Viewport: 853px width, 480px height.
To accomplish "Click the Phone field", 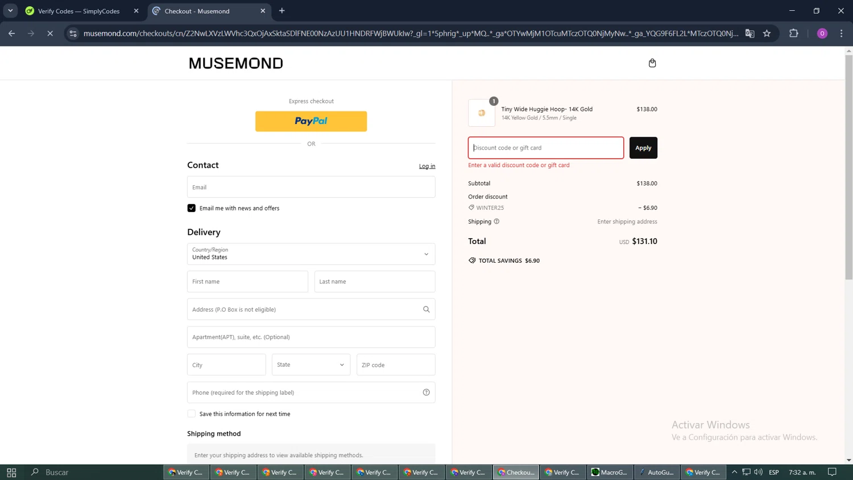I will pyautogui.click(x=311, y=392).
